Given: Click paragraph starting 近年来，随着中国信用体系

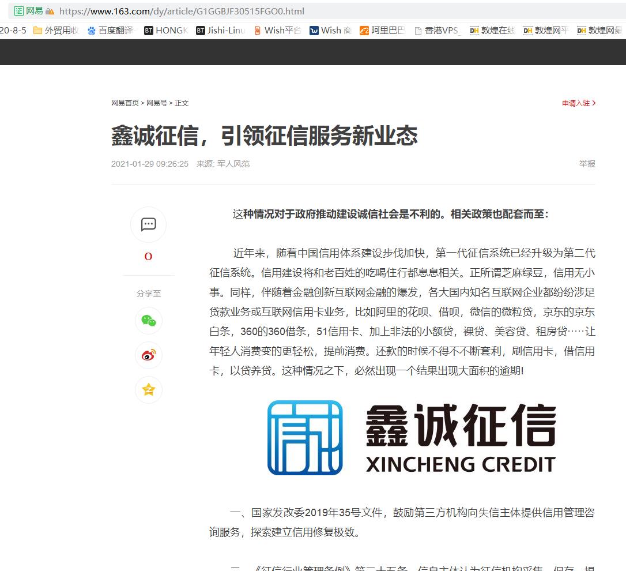Looking at the screenshot, I should 402,311.
